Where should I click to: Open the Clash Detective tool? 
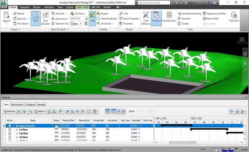click(x=146, y=18)
